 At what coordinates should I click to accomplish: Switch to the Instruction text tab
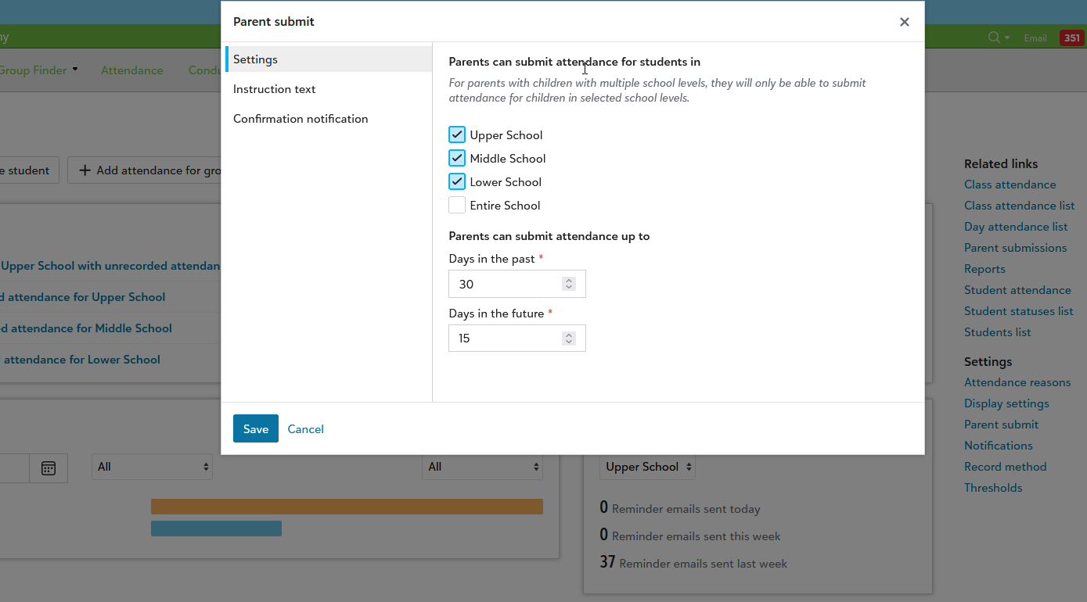coord(274,88)
